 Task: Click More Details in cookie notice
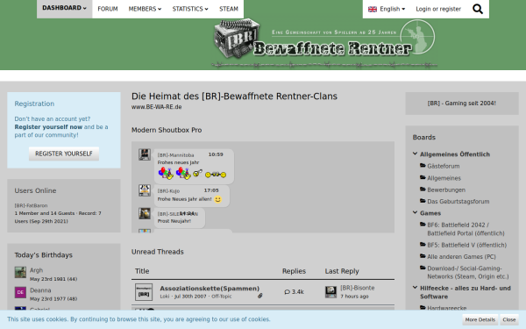(480, 319)
